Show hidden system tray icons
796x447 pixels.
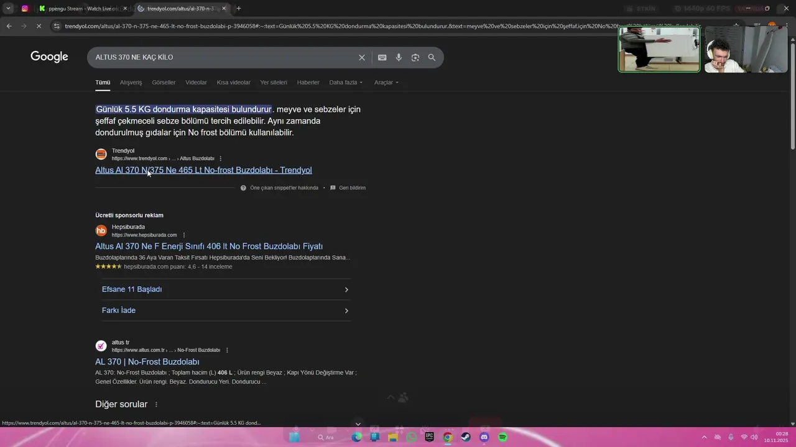tap(704, 437)
